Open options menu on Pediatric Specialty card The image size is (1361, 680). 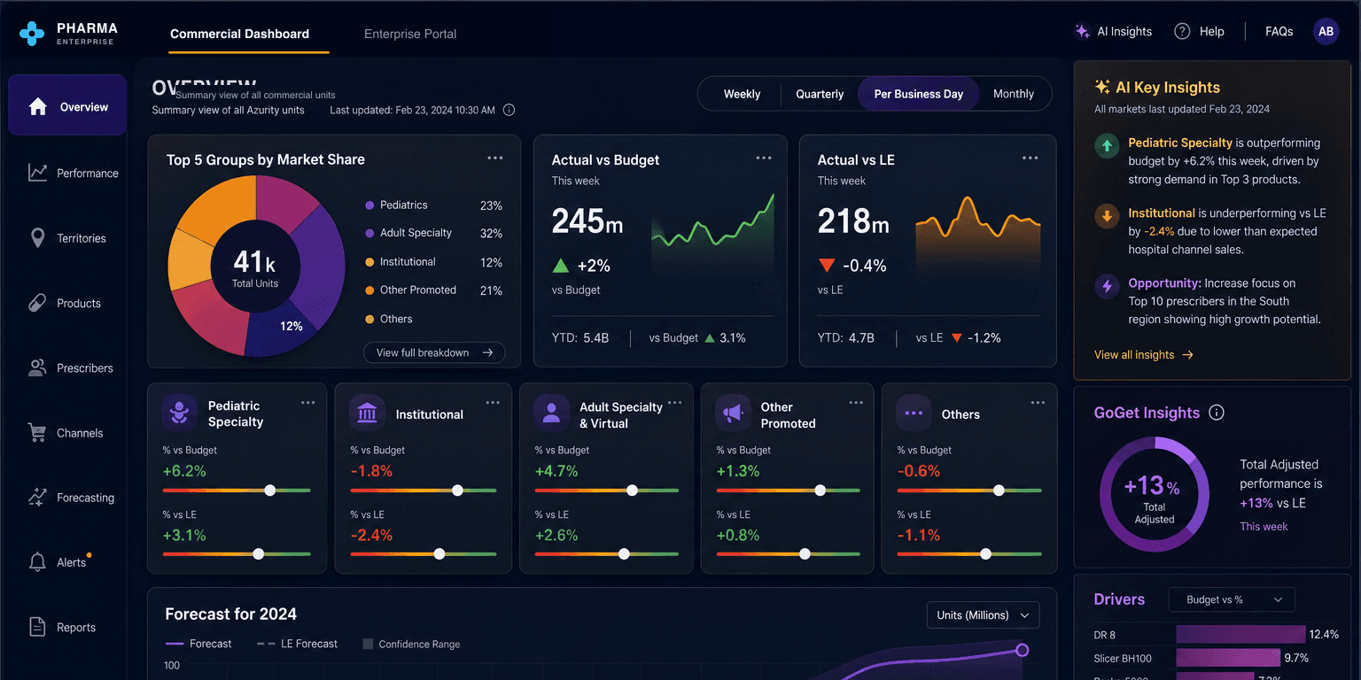307,403
